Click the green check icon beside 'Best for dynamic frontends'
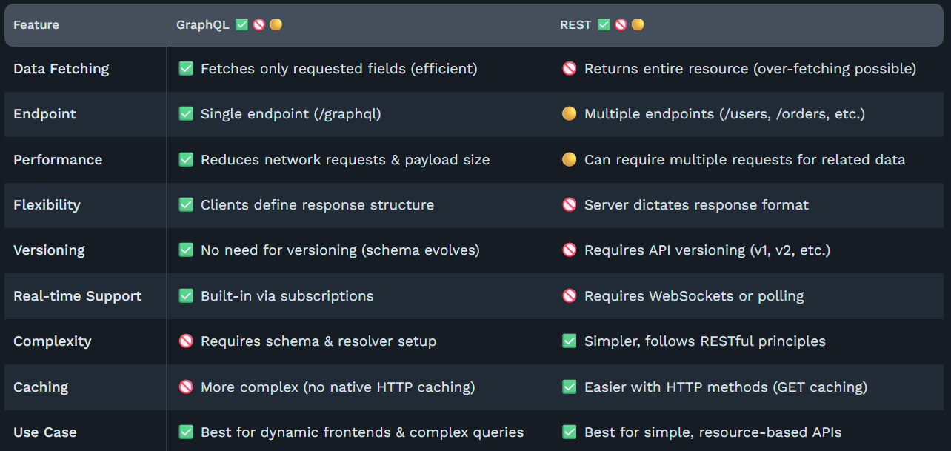Viewport: 951px width, 451px height. tap(186, 432)
